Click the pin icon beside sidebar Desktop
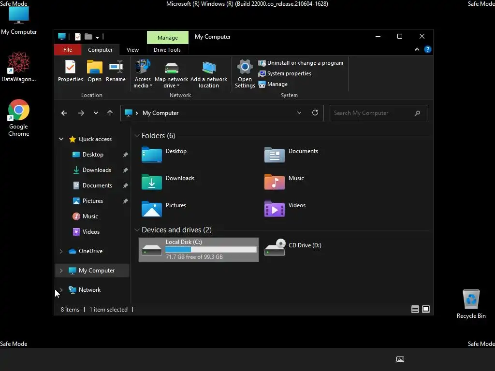The width and height of the screenshot is (495, 371). (125, 155)
